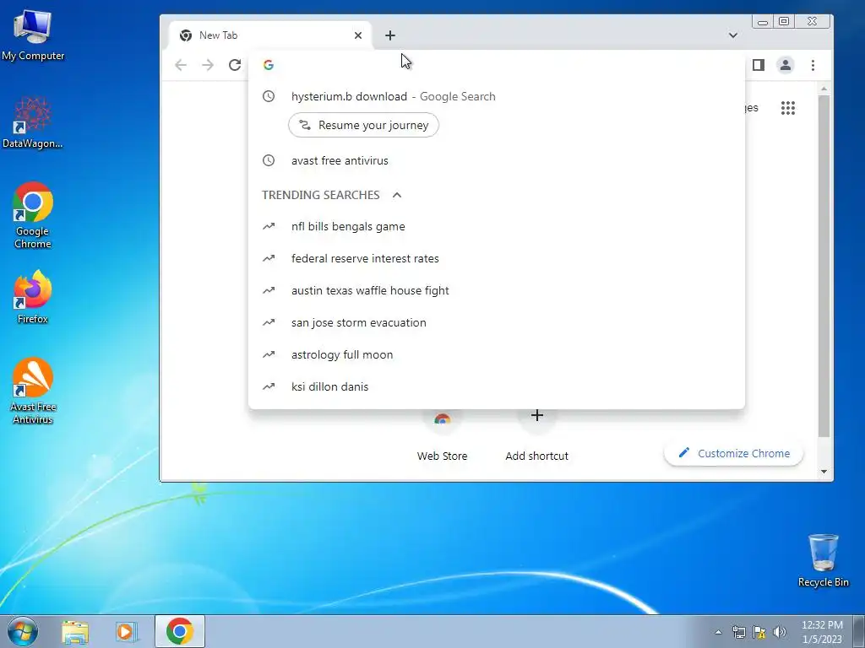Click the page vertical scrollbar
865x648 pixels.
coord(824,266)
